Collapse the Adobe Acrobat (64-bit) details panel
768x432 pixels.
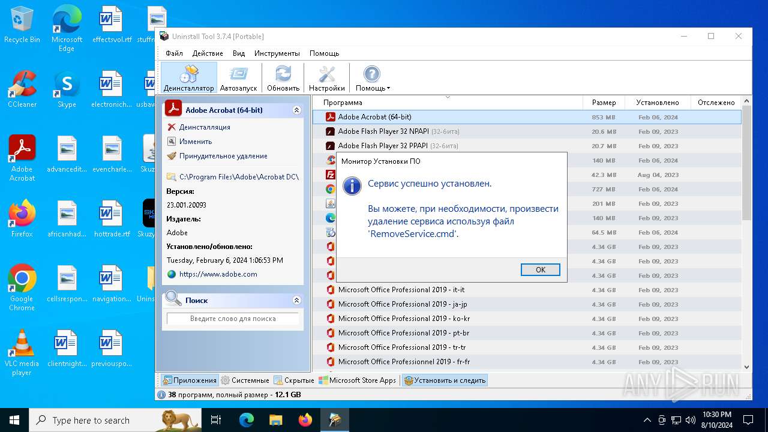tap(296, 110)
